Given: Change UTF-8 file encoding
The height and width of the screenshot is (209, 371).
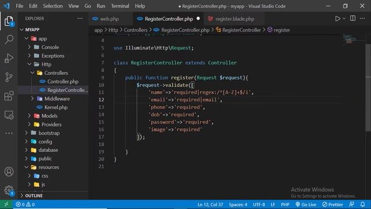Looking at the screenshot, I should [x=259, y=204].
